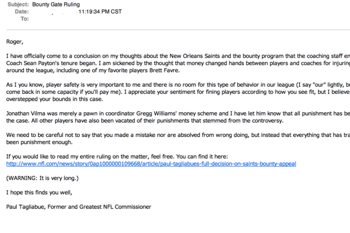Open the nfl.com full decision hyperlink
The height and width of the screenshot is (233, 350).
(151, 164)
